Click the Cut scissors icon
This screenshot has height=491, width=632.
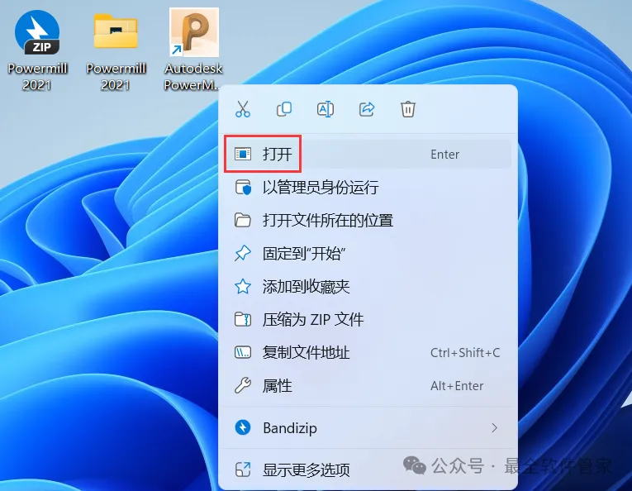point(243,109)
